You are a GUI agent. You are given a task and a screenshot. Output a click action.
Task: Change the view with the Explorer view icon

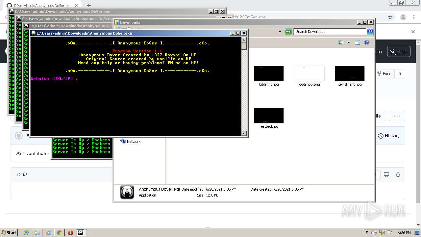[x=341, y=42]
